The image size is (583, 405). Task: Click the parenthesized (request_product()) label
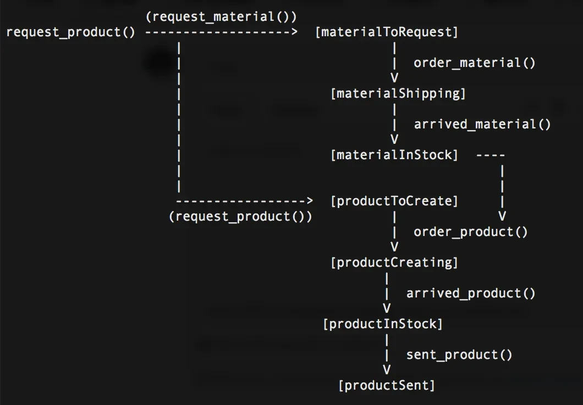tap(240, 216)
